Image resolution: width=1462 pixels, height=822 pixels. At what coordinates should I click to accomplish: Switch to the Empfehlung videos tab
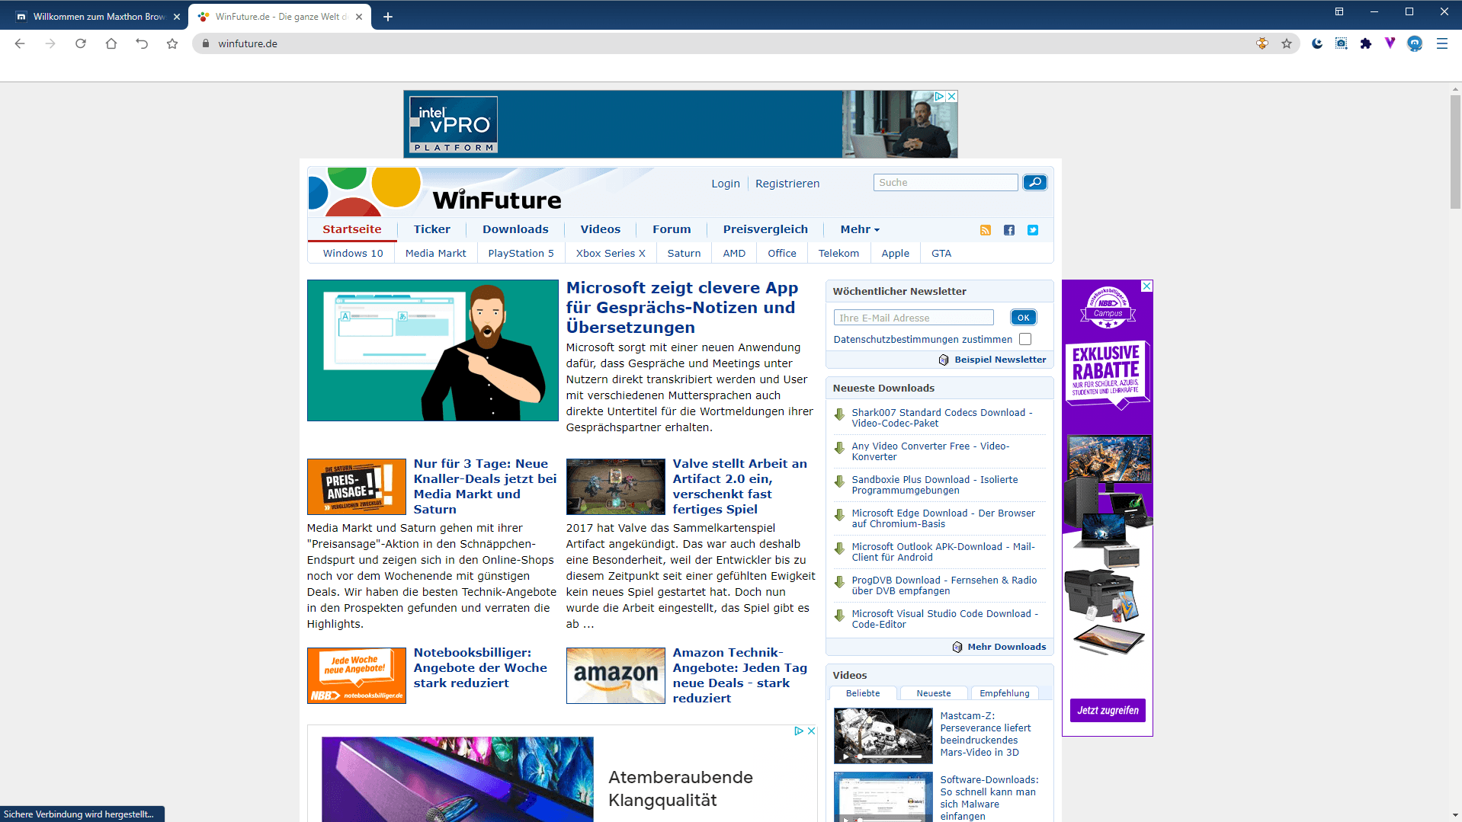tap(1005, 693)
